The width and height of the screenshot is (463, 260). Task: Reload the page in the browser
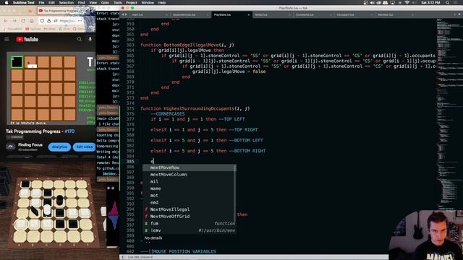pyautogui.click(x=23, y=21)
